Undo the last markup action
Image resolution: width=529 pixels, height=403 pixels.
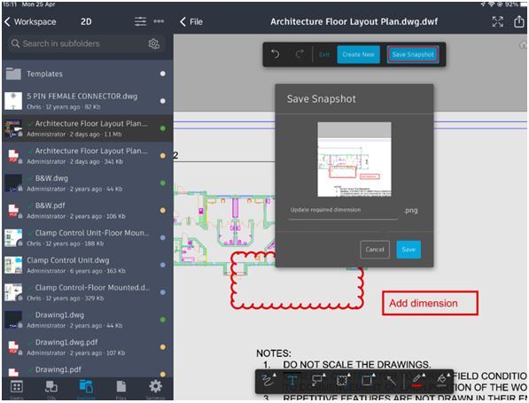pos(276,54)
